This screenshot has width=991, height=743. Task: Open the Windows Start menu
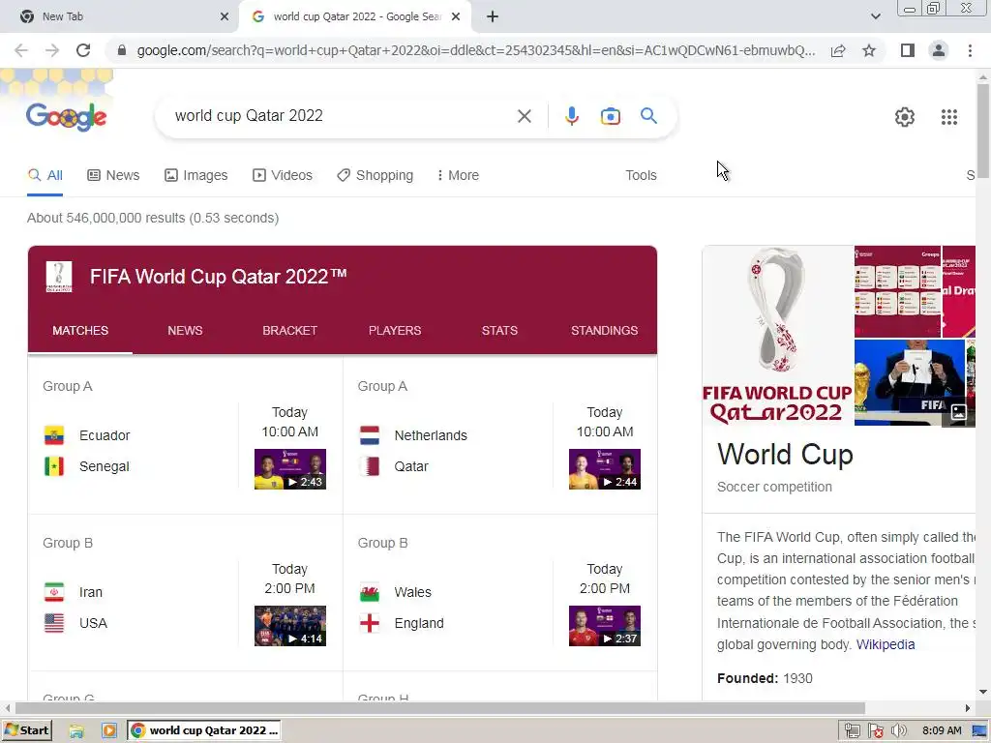tap(27, 730)
